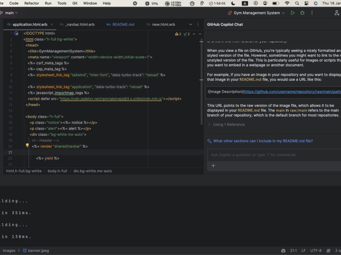Click the sparkle icon beside suggested question
Image resolution: width=341 pixels, height=255 pixels.
pos(209,141)
